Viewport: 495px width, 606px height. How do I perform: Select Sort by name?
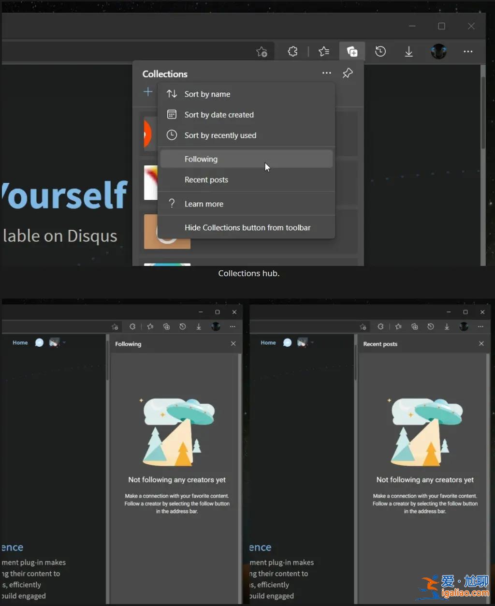(x=207, y=94)
